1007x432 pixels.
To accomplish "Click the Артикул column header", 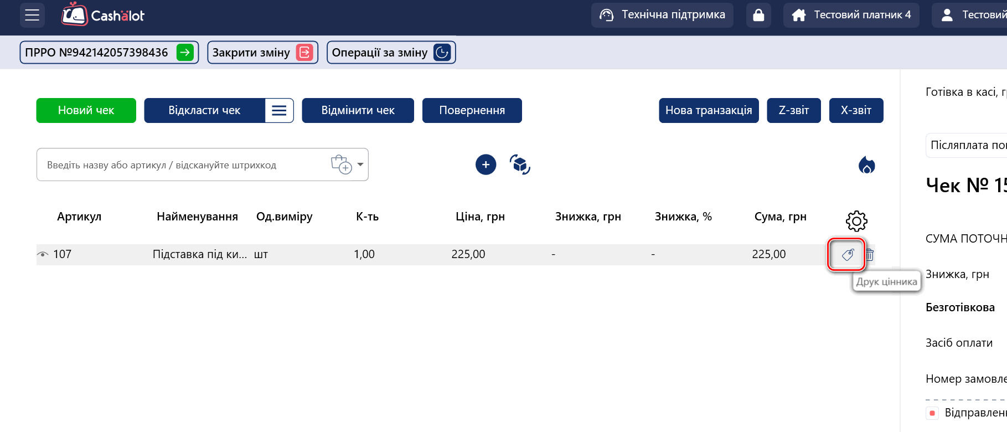I will point(79,217).
